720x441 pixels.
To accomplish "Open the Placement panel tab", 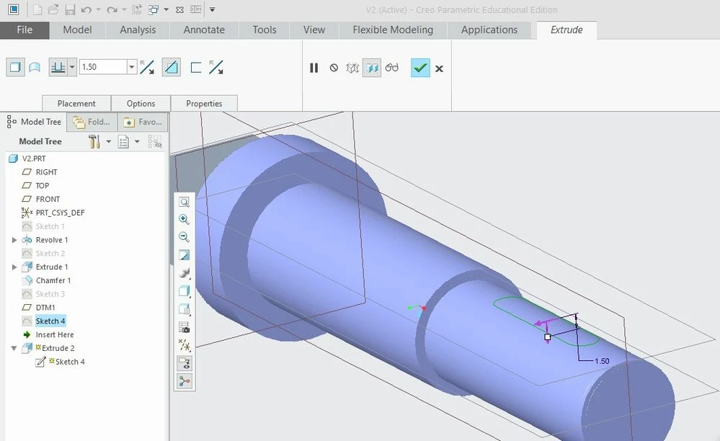I will coord(76,103).
